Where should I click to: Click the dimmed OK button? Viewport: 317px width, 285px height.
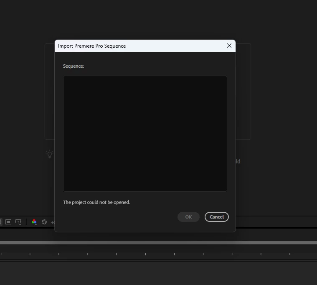pos(188,217)
